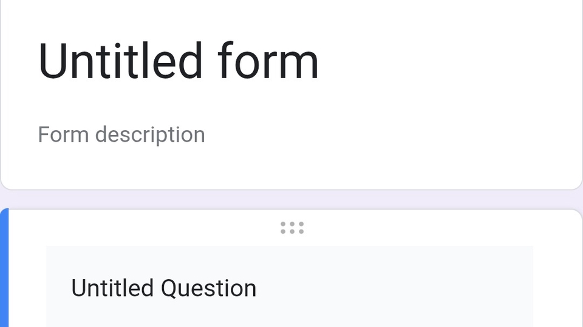Click the six-dot drag handle icon
This screenshot has height=327, width=583.
point(292,228)
